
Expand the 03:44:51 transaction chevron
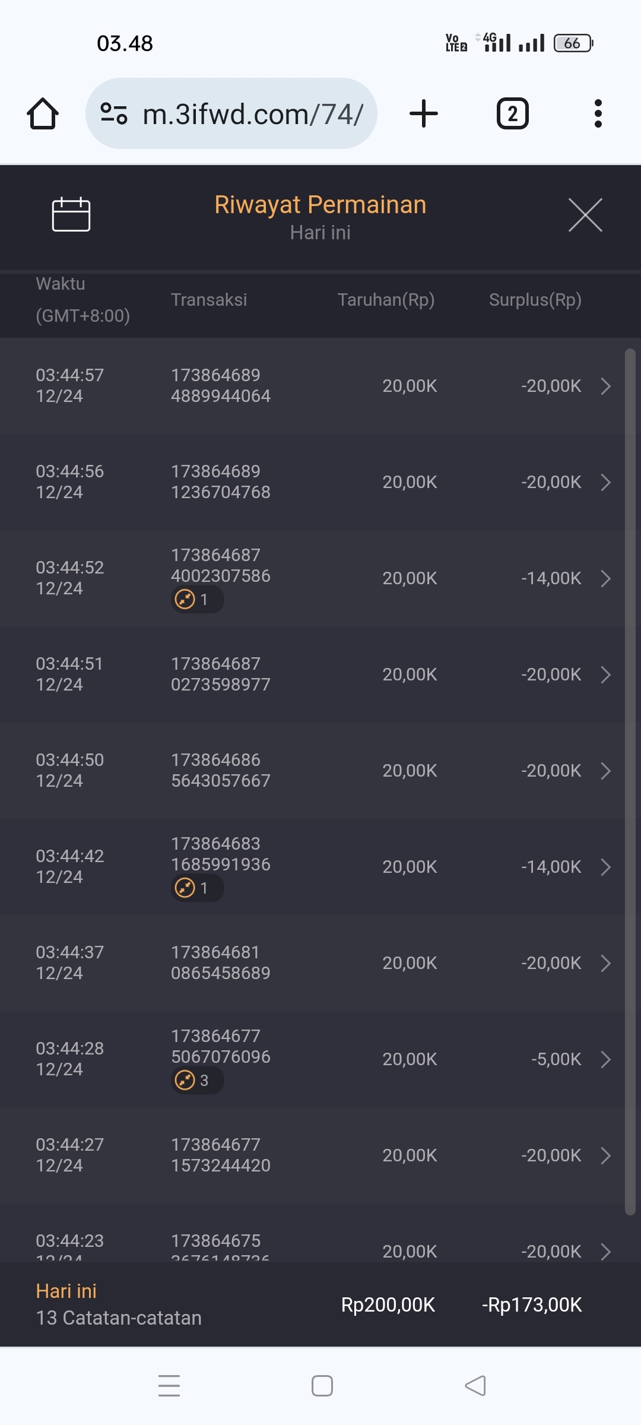coord(605,674)
